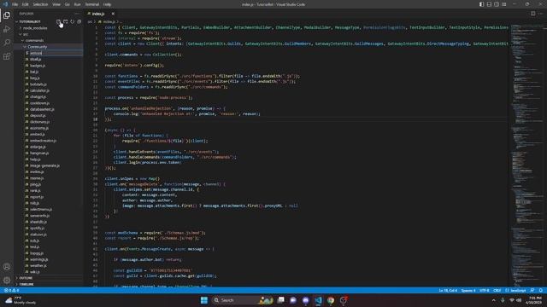Show hidden system tray icons
Viewport: 547px width, 307px height.
[493, 300]
